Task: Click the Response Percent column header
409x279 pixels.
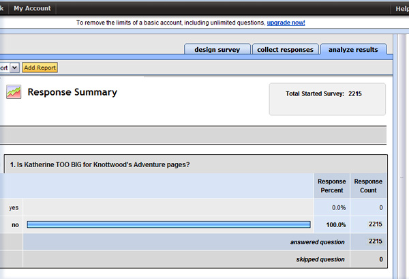Action: point(332,185)
